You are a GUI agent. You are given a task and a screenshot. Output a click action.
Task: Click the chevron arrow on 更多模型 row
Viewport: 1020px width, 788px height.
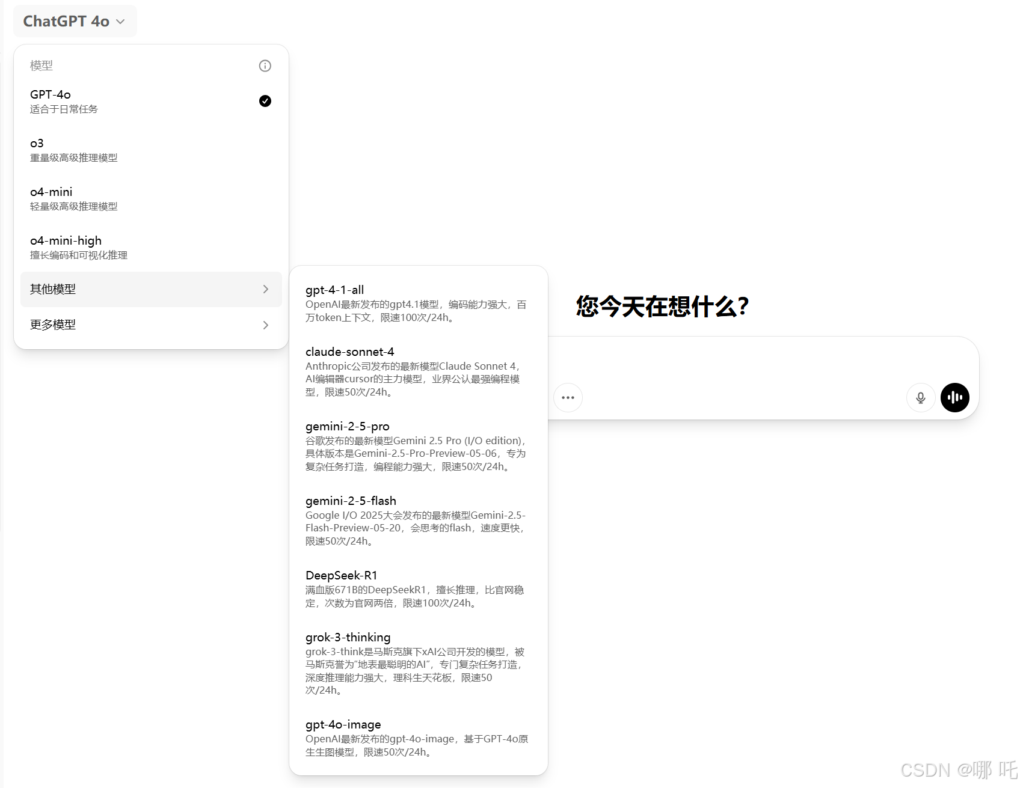265,325
